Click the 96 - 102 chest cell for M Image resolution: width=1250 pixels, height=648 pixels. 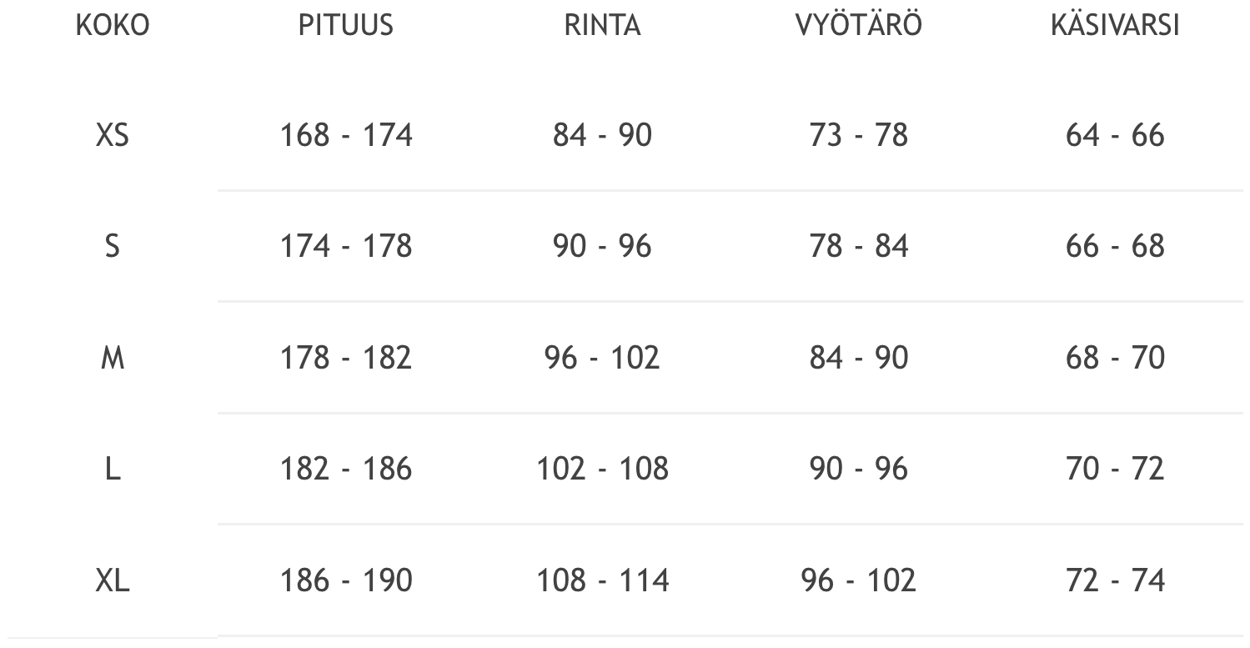pyautogui.click(x=602, y=358)
